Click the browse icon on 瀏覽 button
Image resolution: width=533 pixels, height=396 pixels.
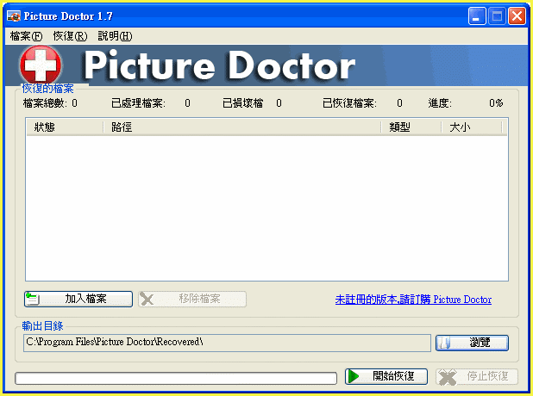point(446,343)
